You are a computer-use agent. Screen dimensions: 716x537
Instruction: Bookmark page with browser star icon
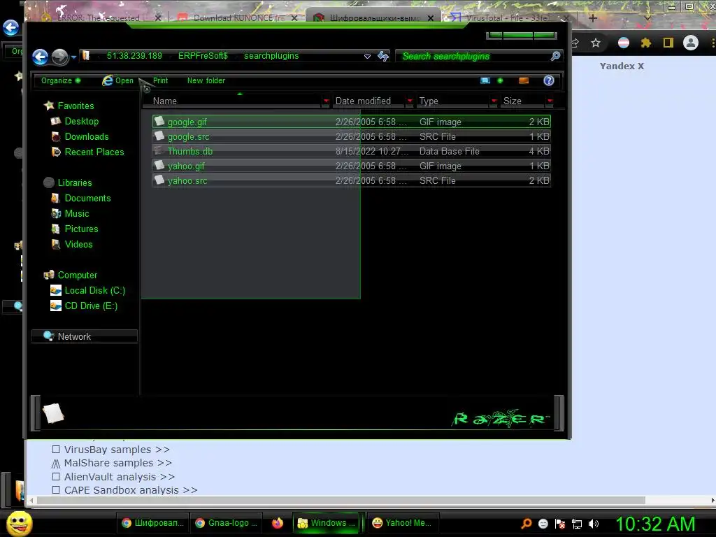point(596,43)
